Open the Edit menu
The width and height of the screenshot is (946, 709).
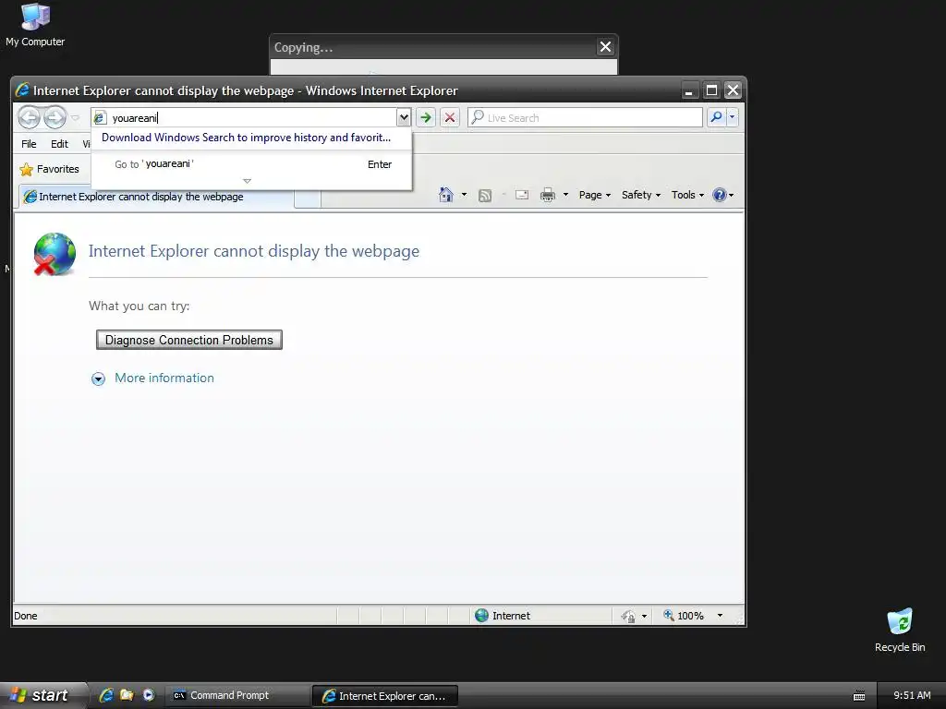click(59, 143)
